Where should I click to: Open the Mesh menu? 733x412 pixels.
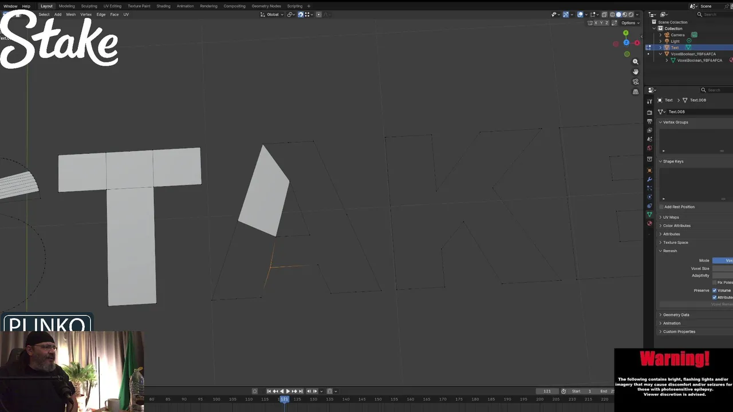[71, 14]
